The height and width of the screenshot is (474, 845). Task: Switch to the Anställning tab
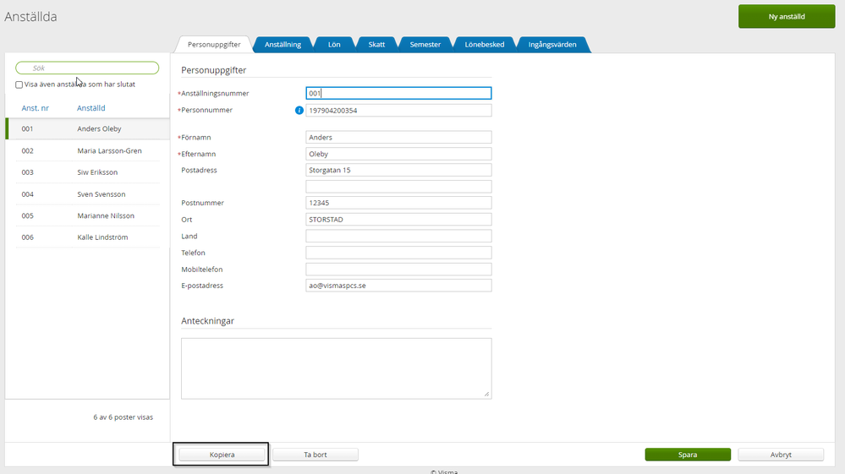[x=283, y=45]
